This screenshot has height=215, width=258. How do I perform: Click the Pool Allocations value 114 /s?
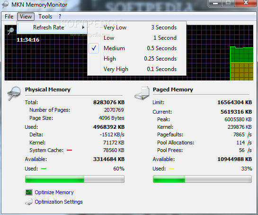(244, 143)
